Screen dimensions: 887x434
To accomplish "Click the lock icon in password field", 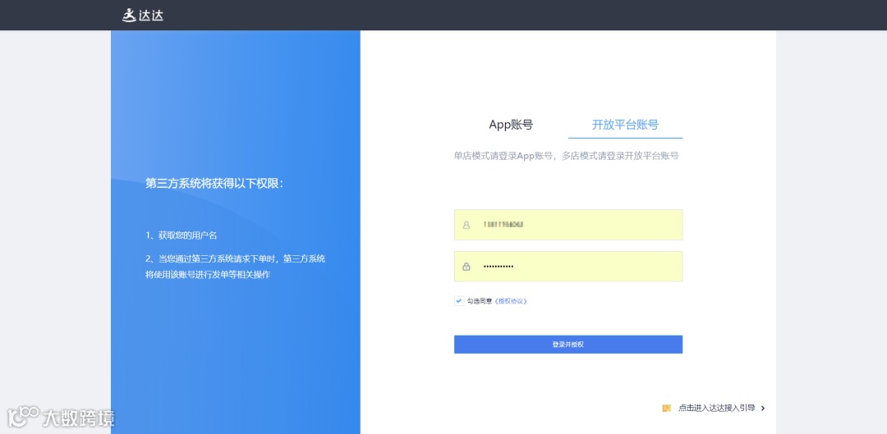I will point(466,266).
